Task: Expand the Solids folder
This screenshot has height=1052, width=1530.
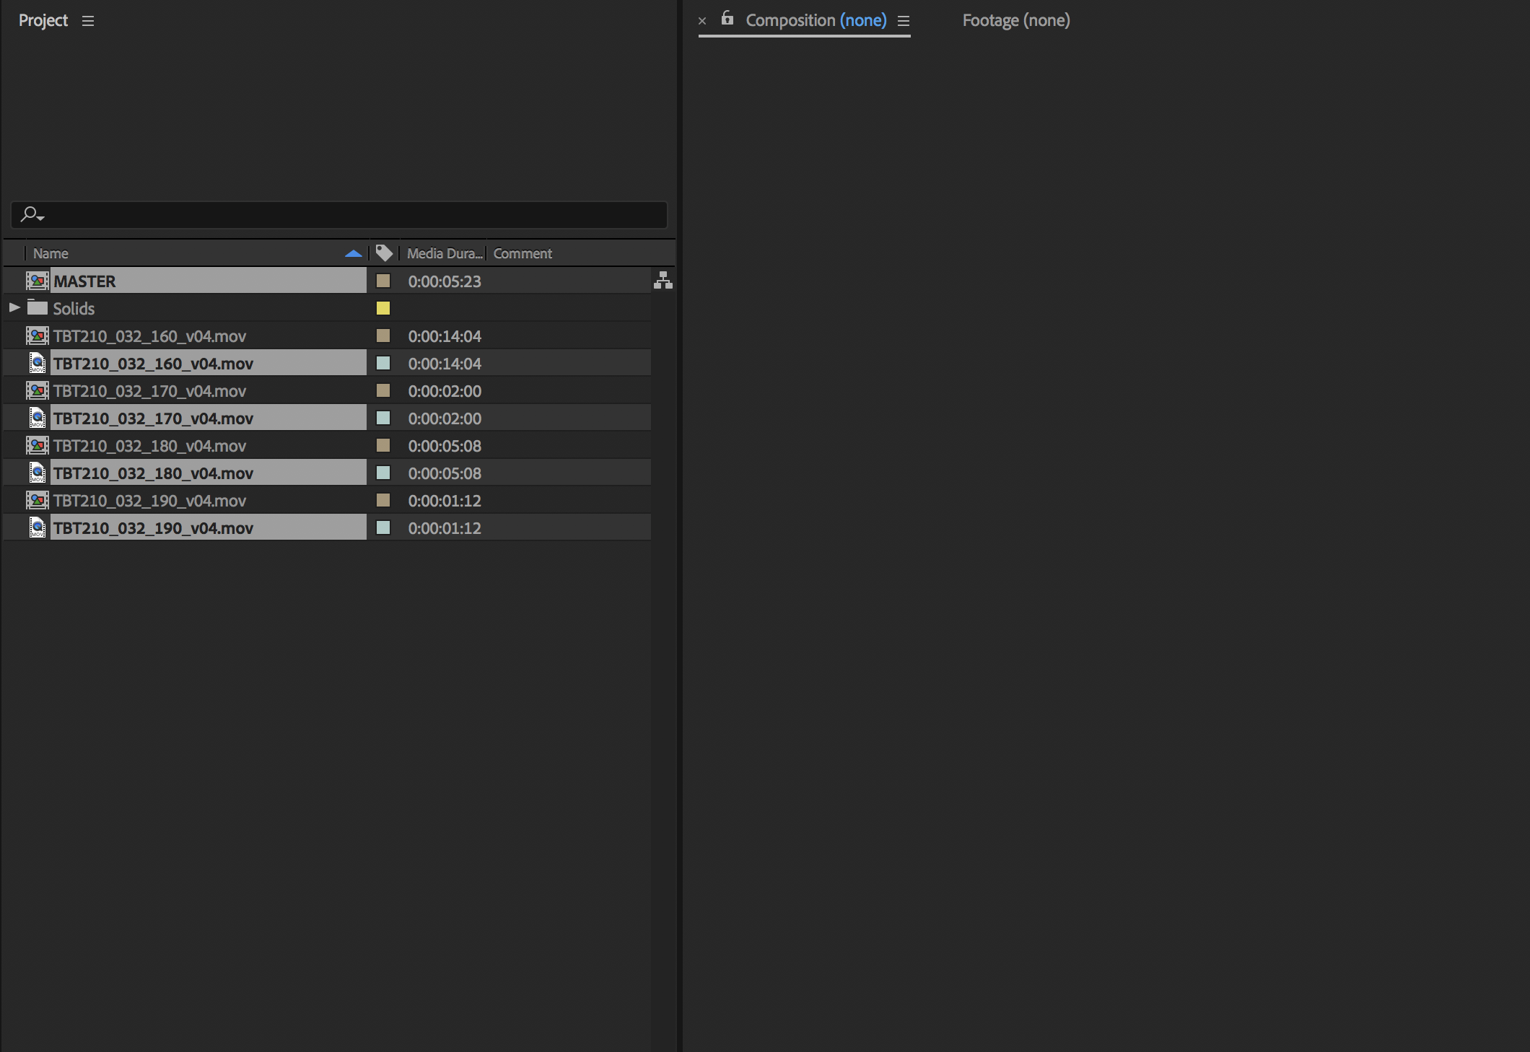Action: (14, 307)
